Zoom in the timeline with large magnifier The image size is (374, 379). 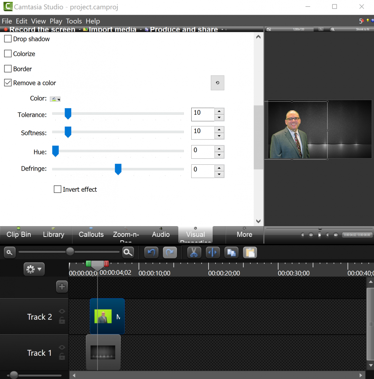point(128,252)
